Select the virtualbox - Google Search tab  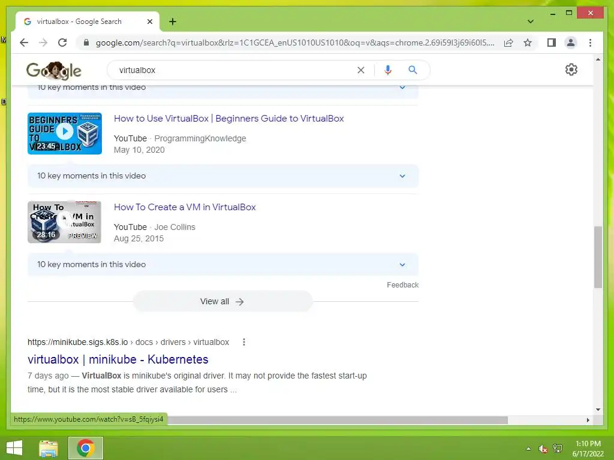click(88, 22)
